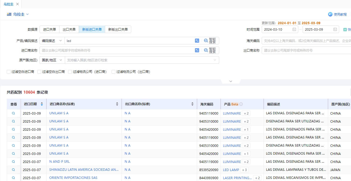Click info icon next to 产品 Beta
This screenshot has width=351, height=181.
241,104
